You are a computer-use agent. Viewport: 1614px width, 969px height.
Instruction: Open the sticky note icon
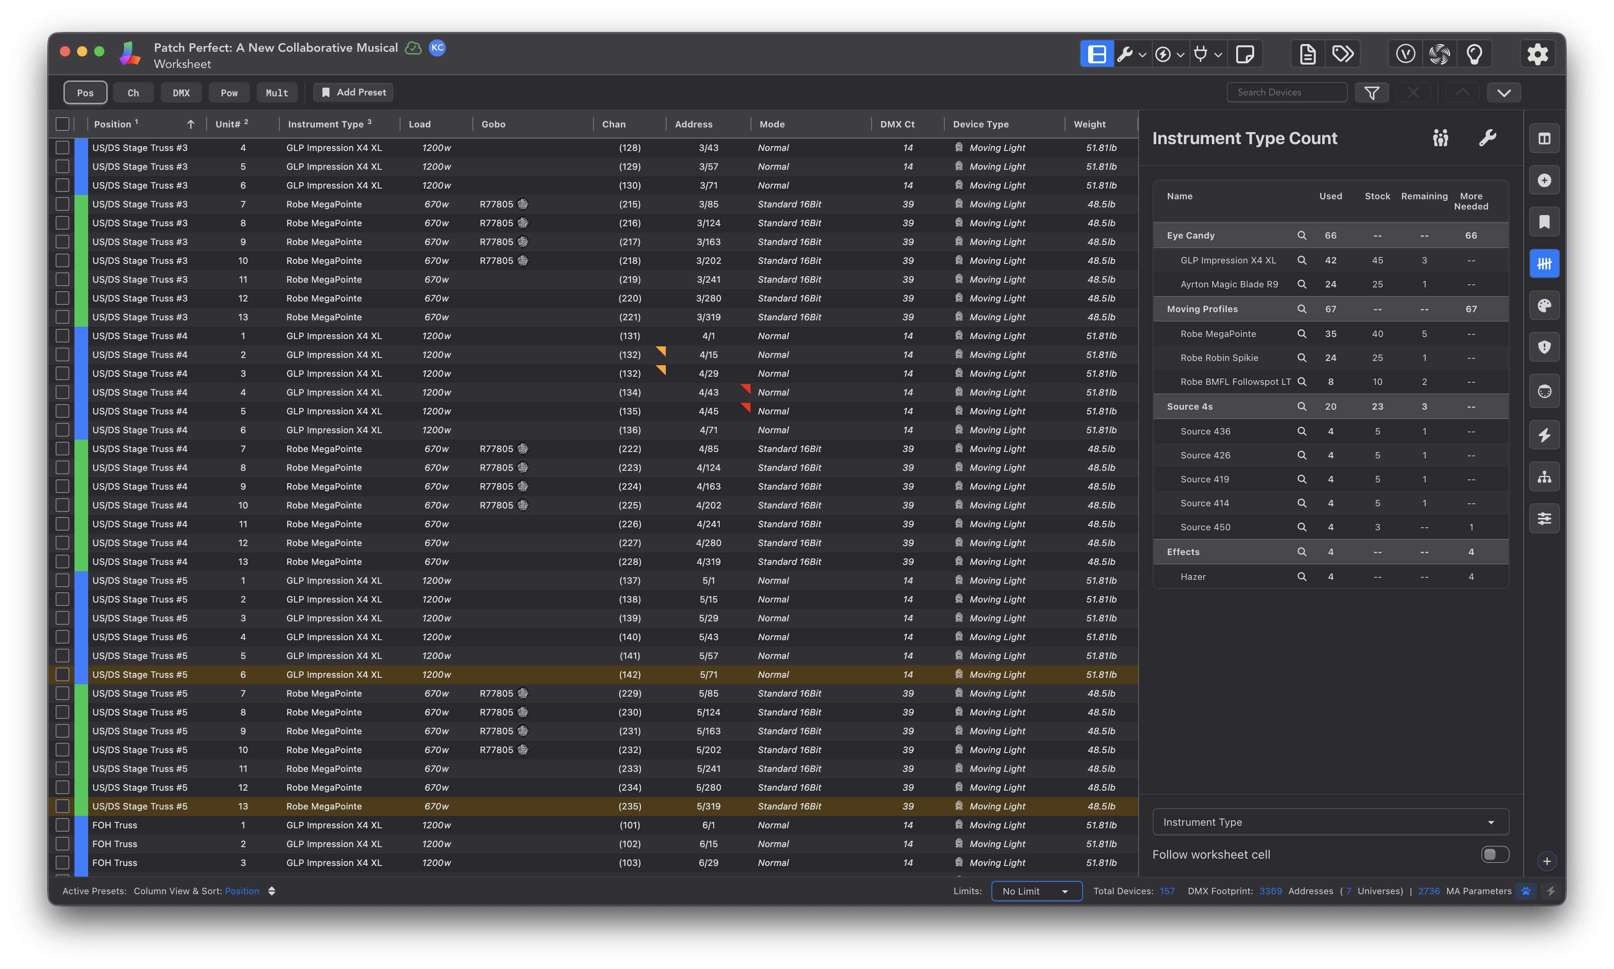tap(1245, 54)
